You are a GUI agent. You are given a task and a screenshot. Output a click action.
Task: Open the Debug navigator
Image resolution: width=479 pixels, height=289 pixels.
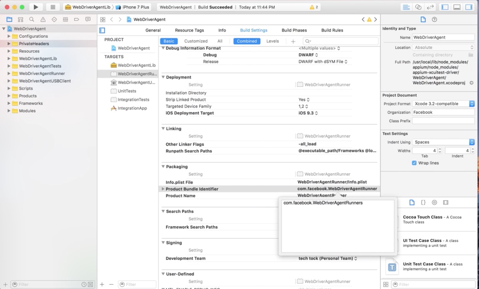[x=65, y=19]
